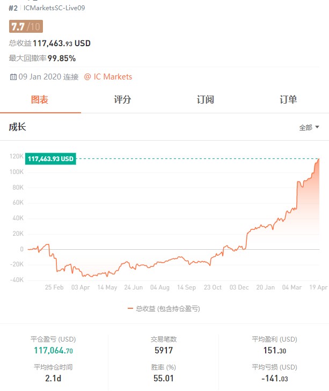Go to the 订单 tab

coord(288,99)
